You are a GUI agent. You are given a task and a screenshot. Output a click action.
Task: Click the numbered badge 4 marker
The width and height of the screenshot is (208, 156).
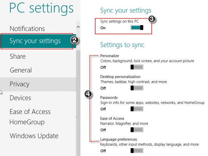coord(88,94)
